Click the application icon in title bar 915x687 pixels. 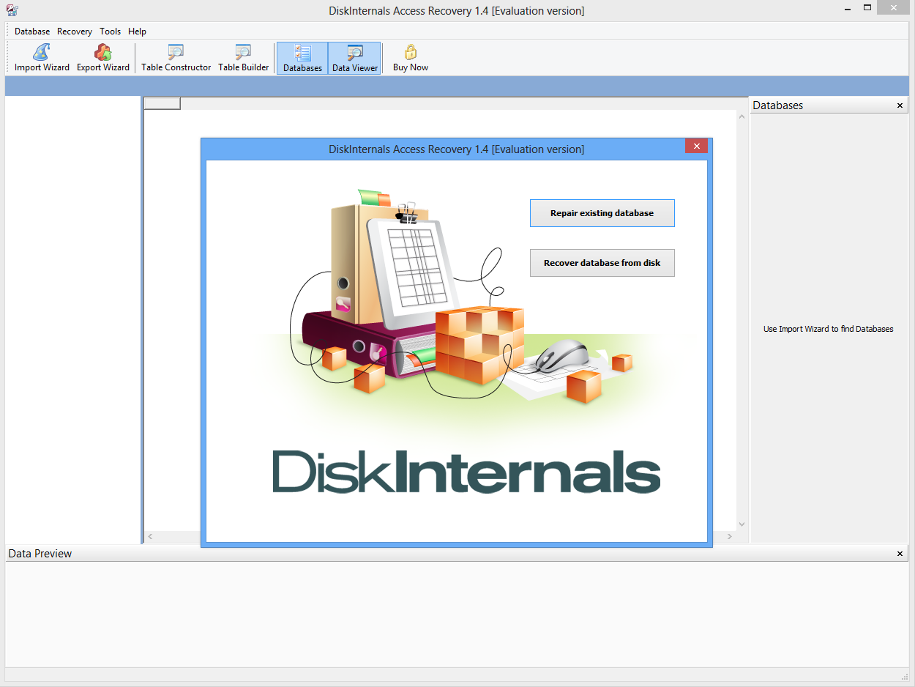(12, 10)
